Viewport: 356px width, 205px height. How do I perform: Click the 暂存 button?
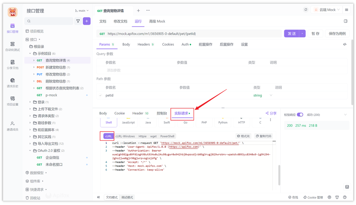click(x=315, y=33)
